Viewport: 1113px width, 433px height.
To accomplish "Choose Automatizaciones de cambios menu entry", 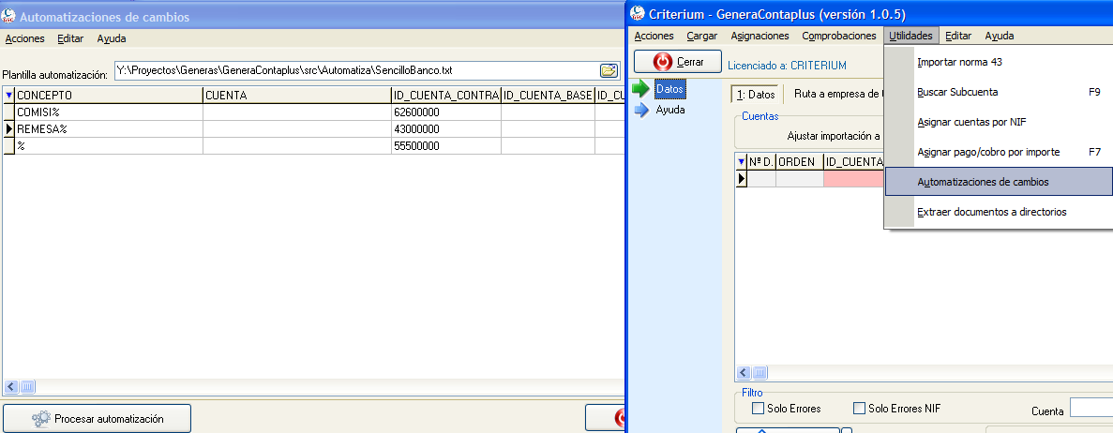I will coord(982,182).
